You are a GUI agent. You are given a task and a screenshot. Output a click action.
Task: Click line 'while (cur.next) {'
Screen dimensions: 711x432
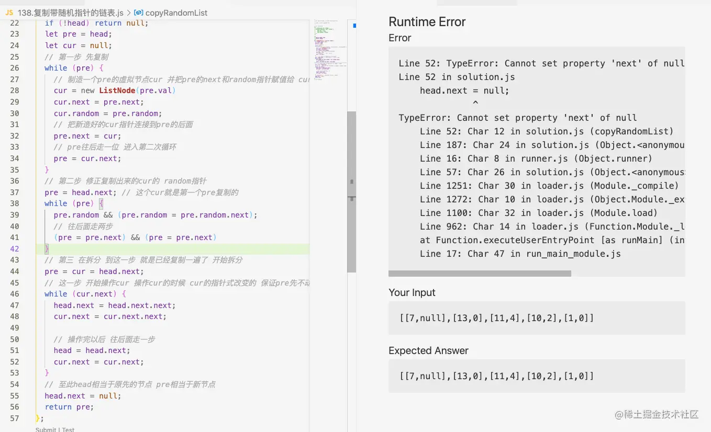tap(85, 294)
